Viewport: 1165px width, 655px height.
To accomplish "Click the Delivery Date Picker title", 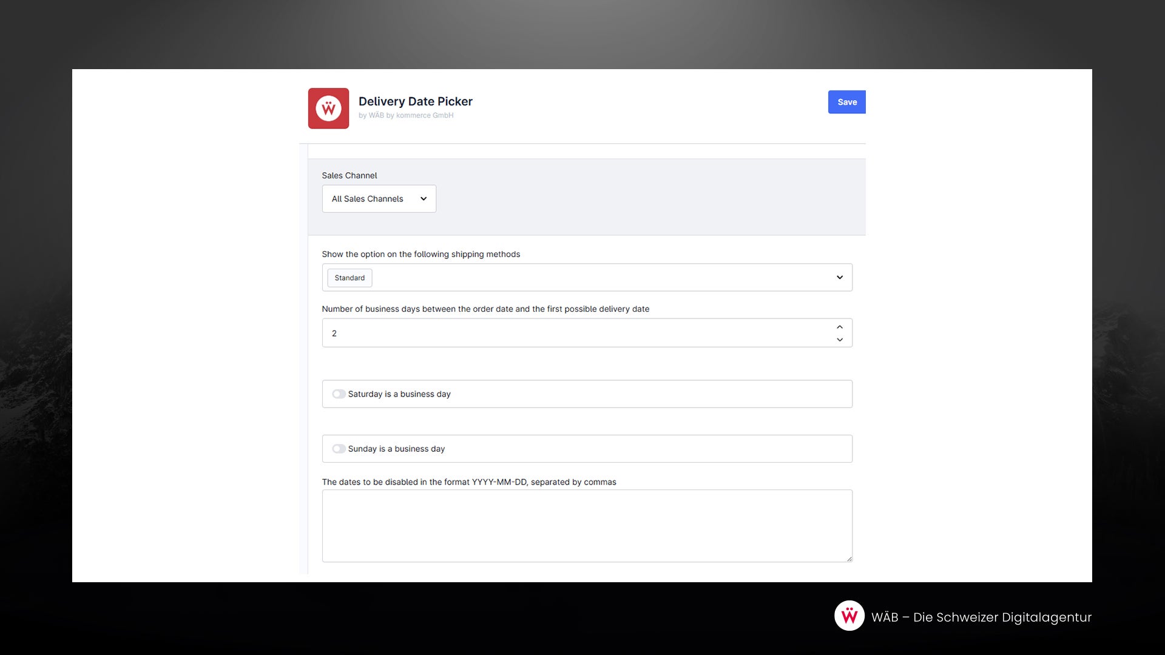I will (415, 101).
